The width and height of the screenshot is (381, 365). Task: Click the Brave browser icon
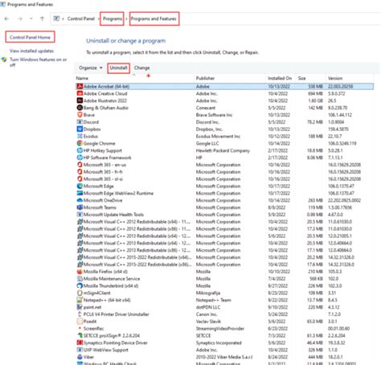tap(80, 115)
